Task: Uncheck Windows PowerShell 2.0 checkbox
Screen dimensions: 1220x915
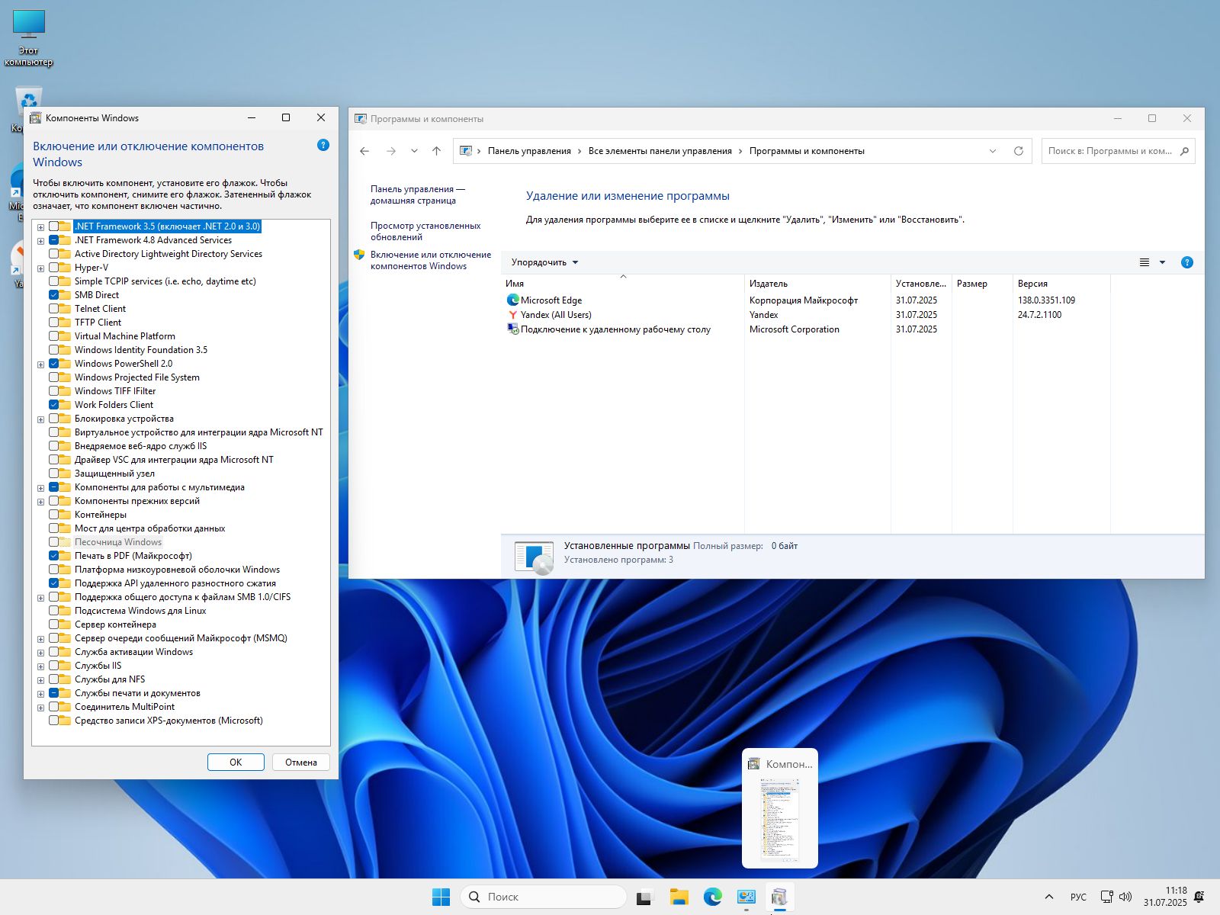Action: tap(53, 364)
